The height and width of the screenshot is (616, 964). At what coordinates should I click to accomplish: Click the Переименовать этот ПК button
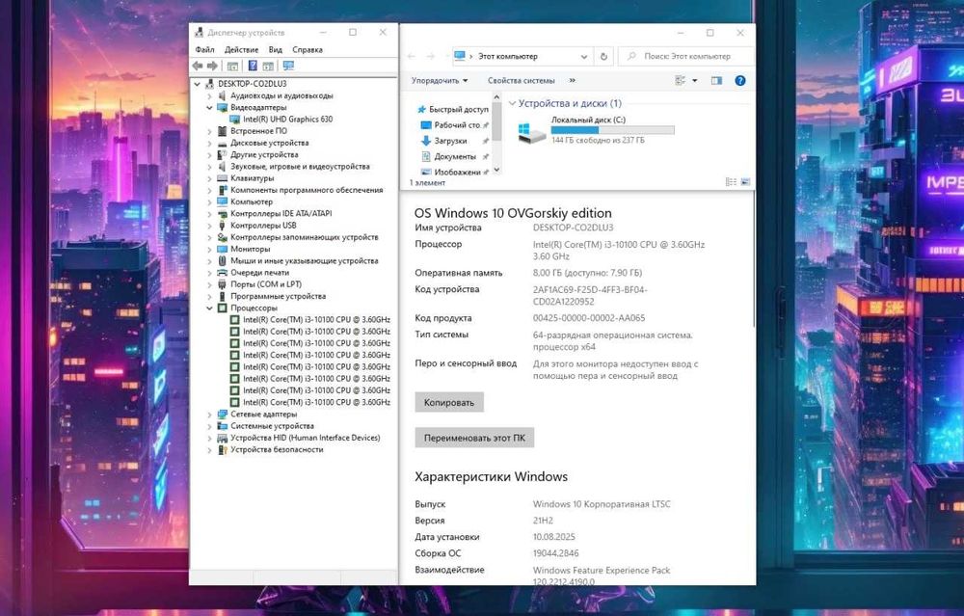pyautogui.click(x=474, y=438)
